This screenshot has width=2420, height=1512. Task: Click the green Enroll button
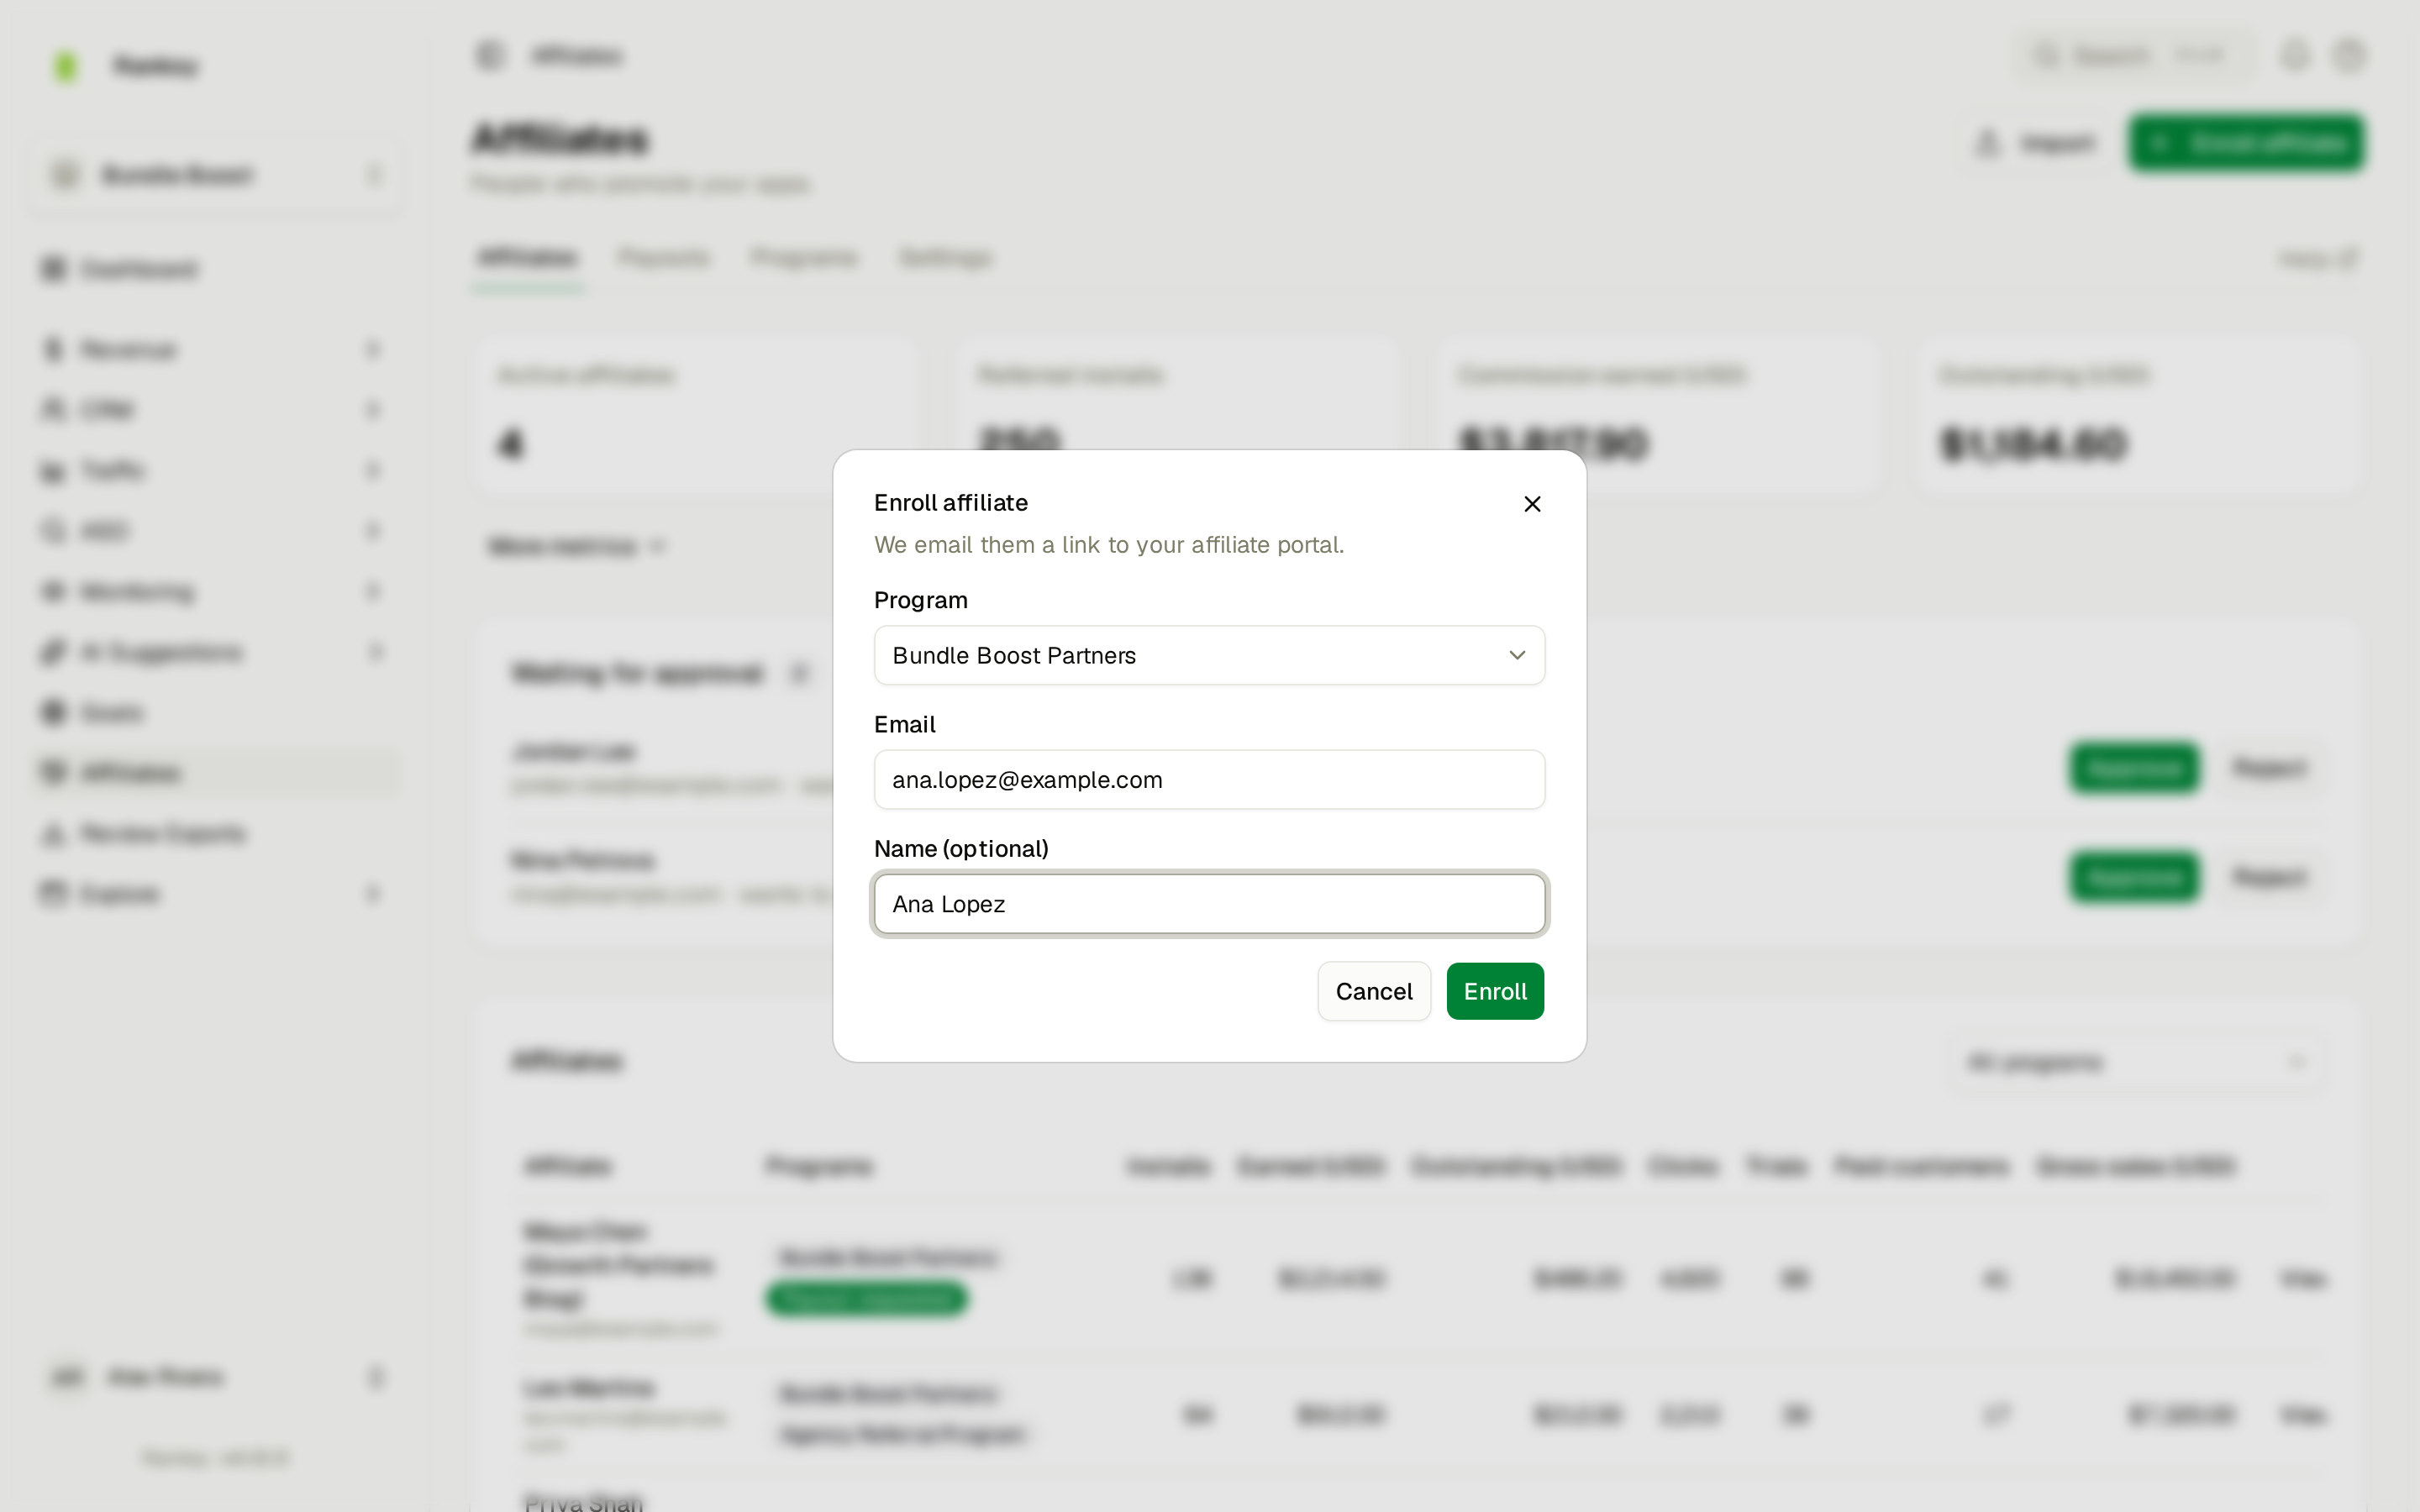(x=1495, y=991)
